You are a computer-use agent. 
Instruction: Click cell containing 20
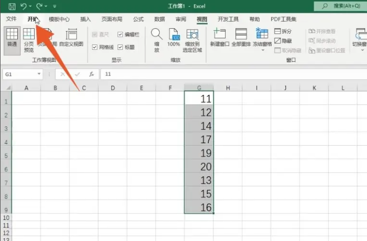199,166
